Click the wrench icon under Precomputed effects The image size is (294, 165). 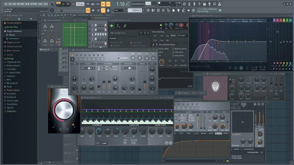pos(153,45)
